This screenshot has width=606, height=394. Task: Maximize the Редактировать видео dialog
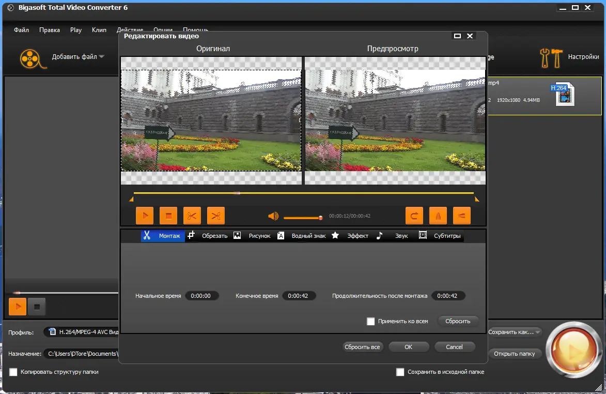[457, 36]
